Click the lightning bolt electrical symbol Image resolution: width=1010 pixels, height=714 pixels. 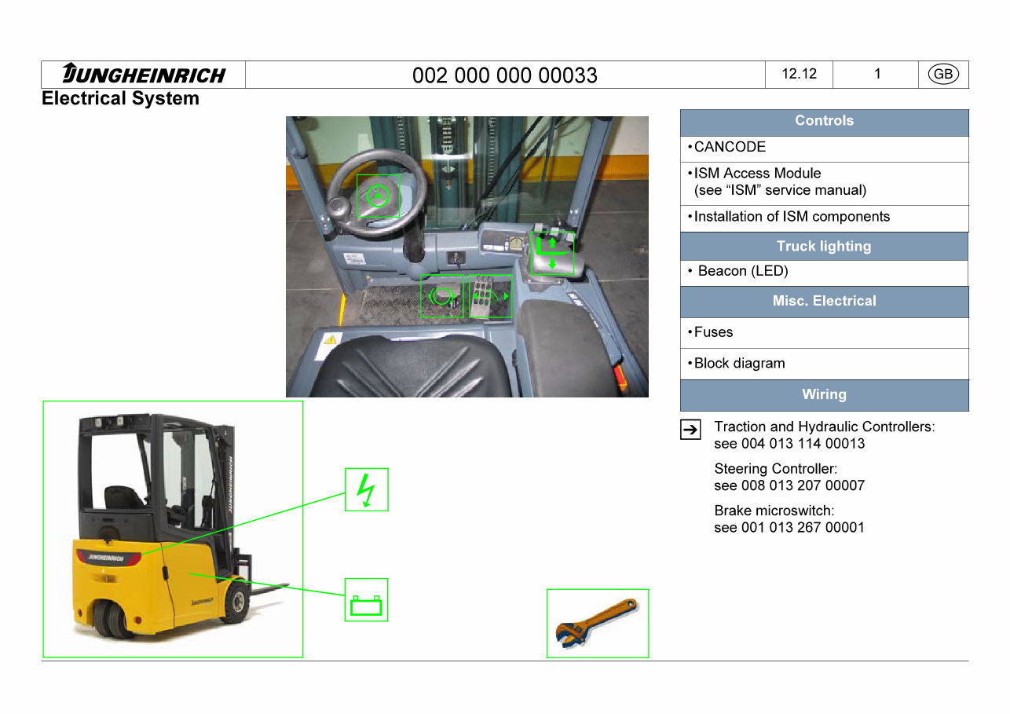point(366,489)
